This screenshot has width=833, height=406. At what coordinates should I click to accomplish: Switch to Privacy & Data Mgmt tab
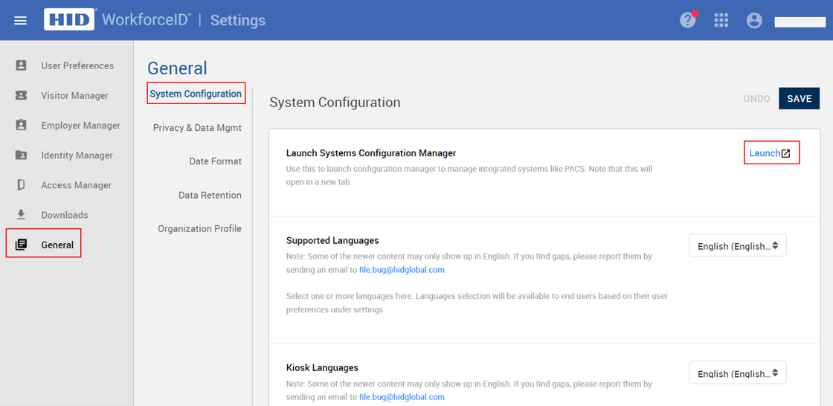(197, 128)
